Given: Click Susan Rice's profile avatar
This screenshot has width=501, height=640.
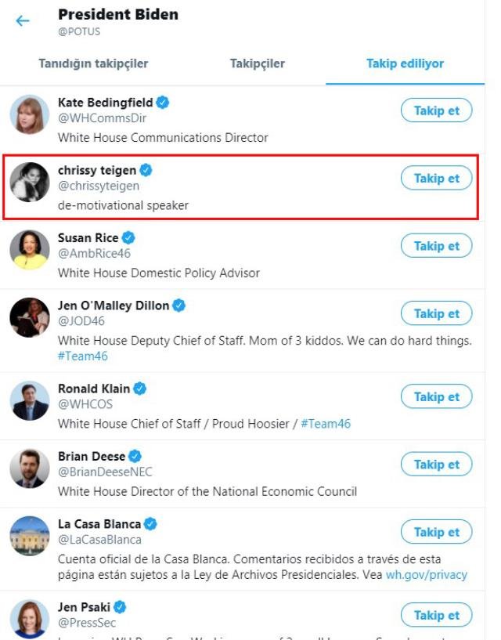Looking at the screenshot, I should (x=30, y=250).
